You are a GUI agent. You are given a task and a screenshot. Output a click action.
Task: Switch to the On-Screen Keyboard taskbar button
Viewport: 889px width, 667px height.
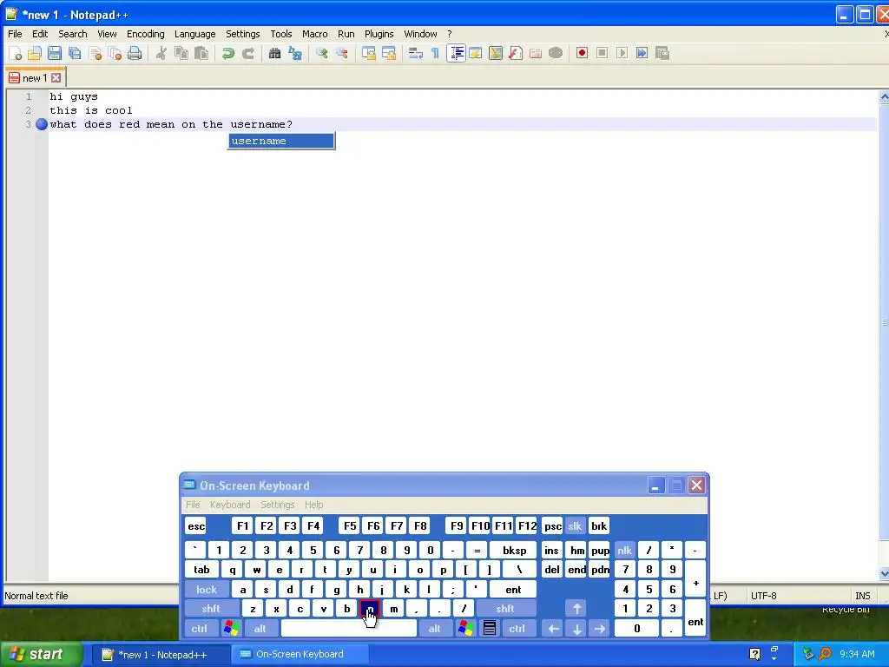pyautogui.click(x=300, y=655)
